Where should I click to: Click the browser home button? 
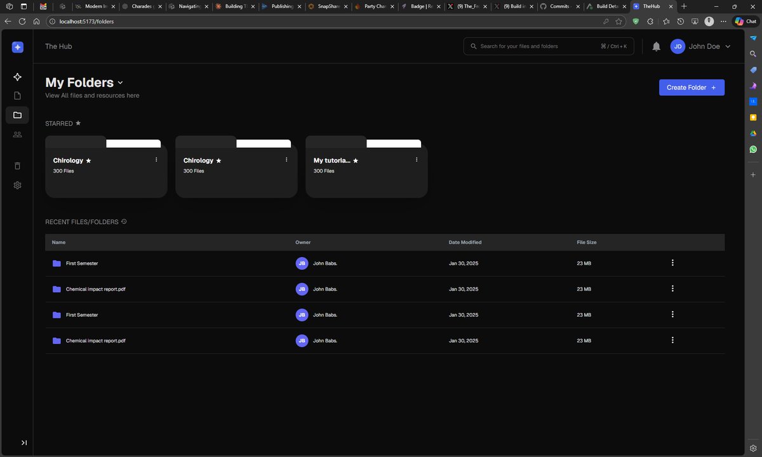click(x=36, y=21)
